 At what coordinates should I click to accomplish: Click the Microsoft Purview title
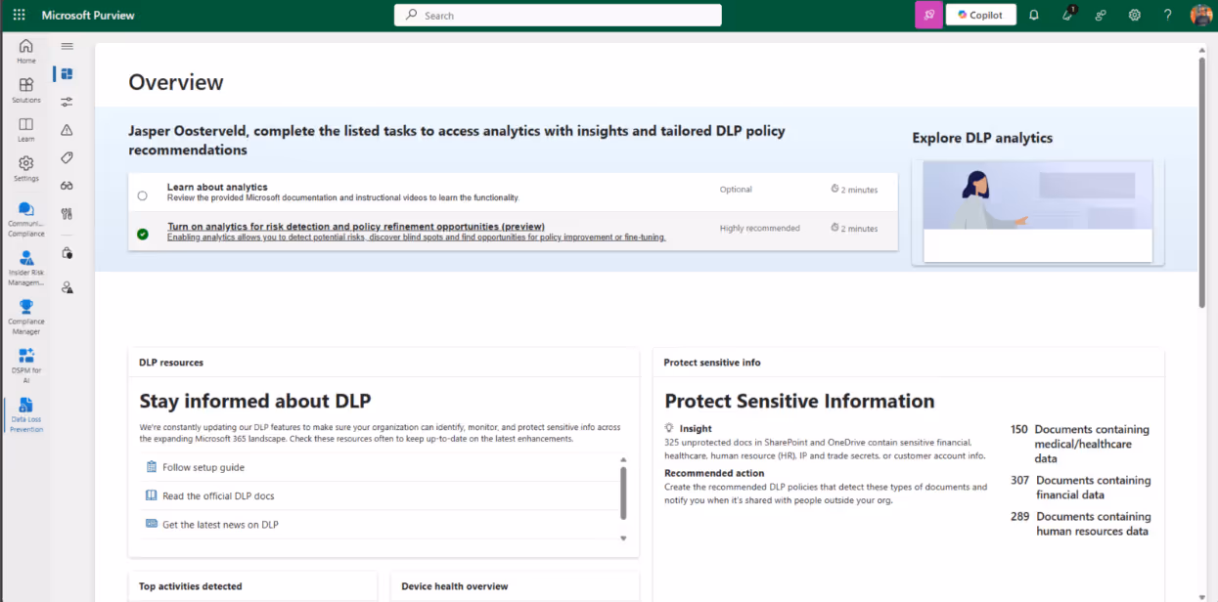click(88, 16)
